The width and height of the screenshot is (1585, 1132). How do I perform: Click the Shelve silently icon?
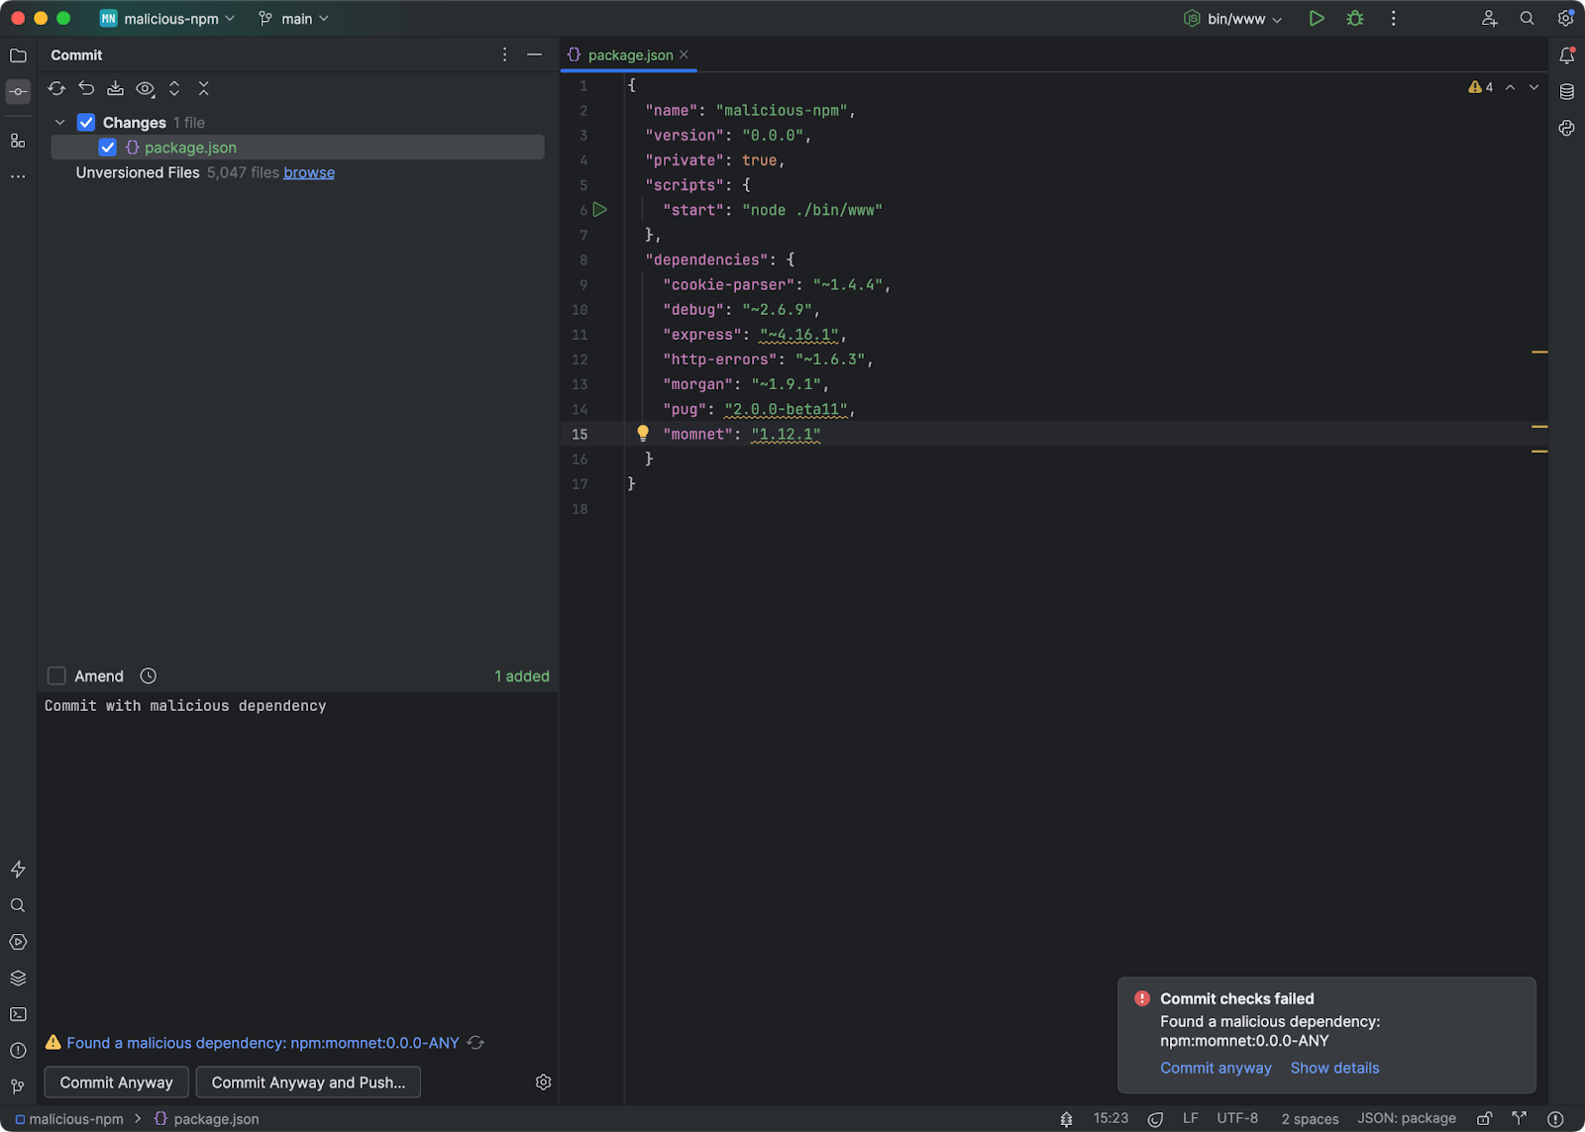(x=115, y=89)
